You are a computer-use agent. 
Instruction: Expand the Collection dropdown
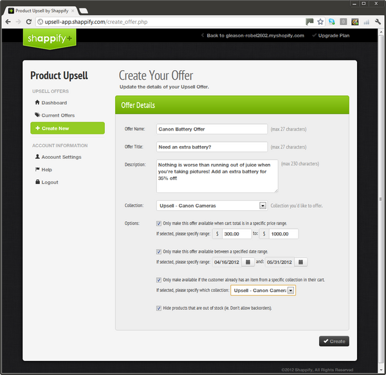[x=262, y=206]
